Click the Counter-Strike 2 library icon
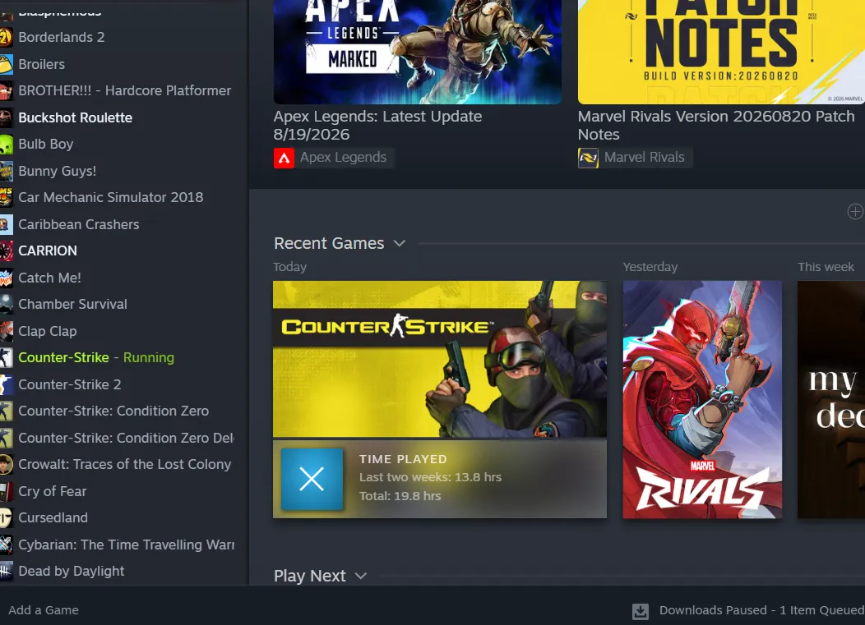865x625 pixels. click(6, 385)
